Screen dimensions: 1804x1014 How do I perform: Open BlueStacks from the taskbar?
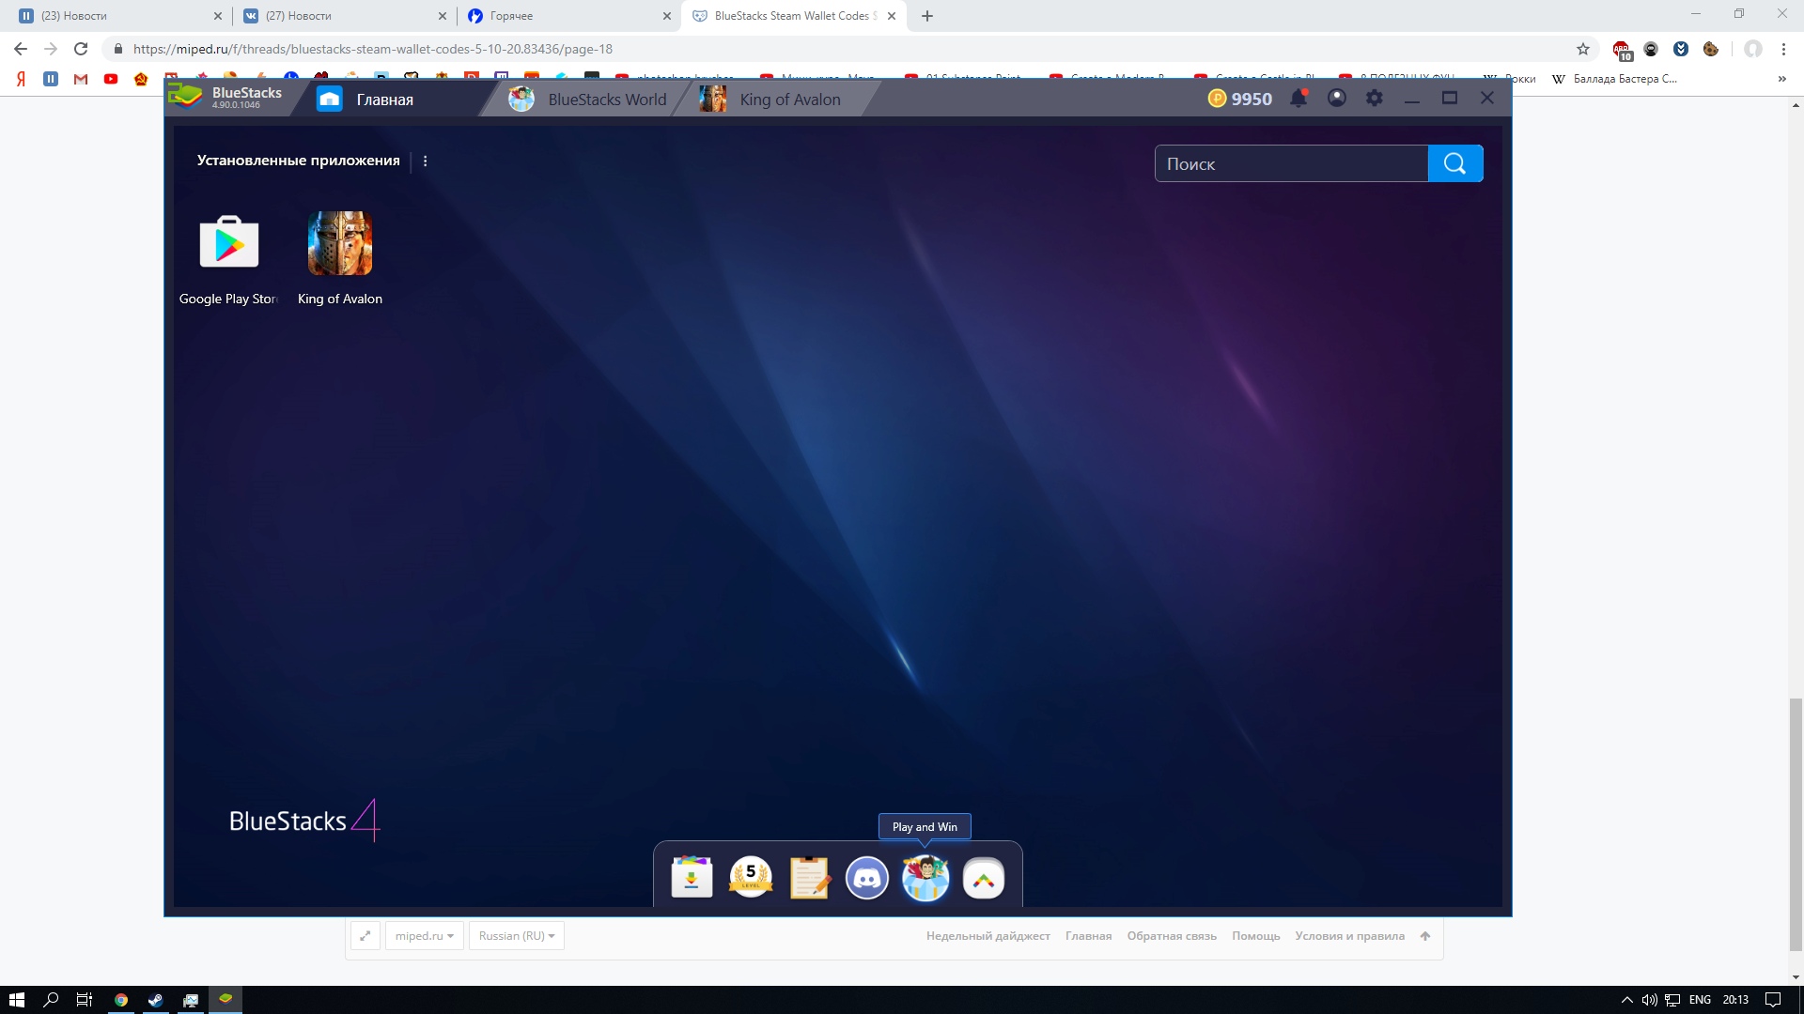225,1000
